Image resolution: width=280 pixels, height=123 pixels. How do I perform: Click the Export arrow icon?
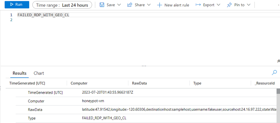click(198, 5)
